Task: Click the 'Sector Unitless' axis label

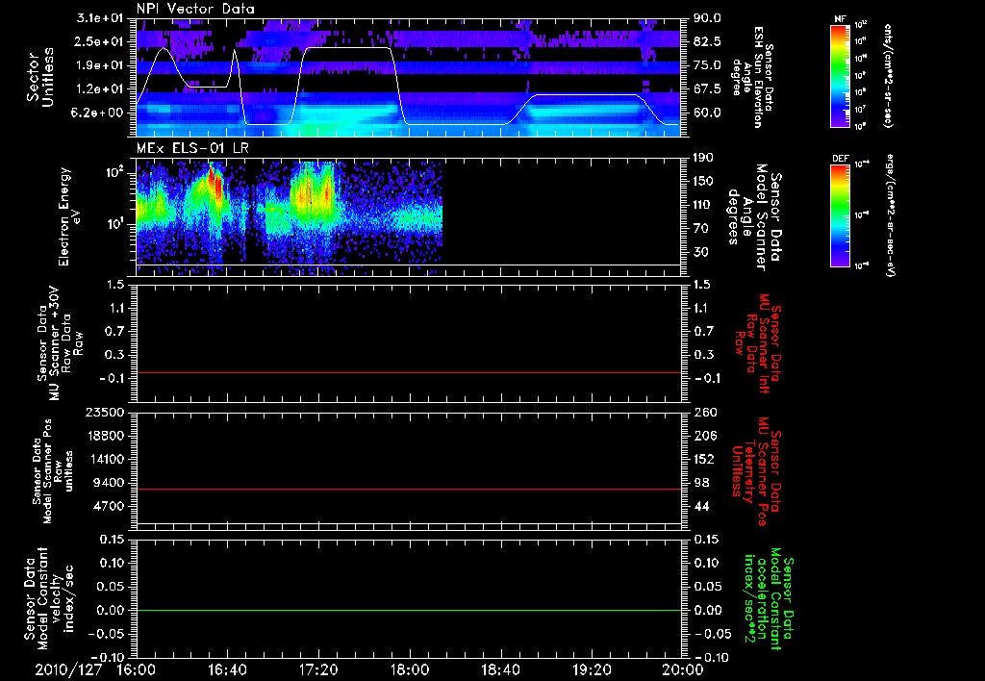Action: coord(39,77)
